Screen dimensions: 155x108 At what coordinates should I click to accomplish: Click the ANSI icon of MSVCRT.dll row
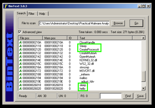point(20,71)
